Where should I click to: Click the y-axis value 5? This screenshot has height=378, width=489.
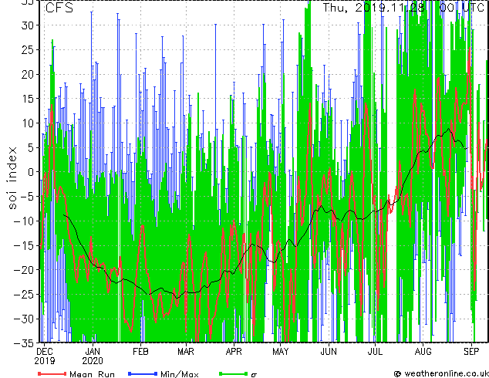coord(30,148)
